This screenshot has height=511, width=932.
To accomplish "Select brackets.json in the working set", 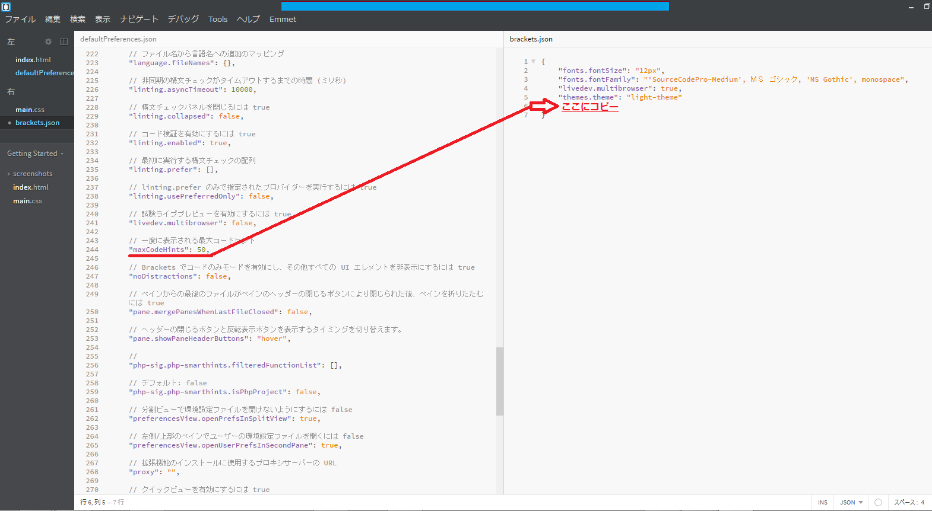I will (x=37, y=123).
